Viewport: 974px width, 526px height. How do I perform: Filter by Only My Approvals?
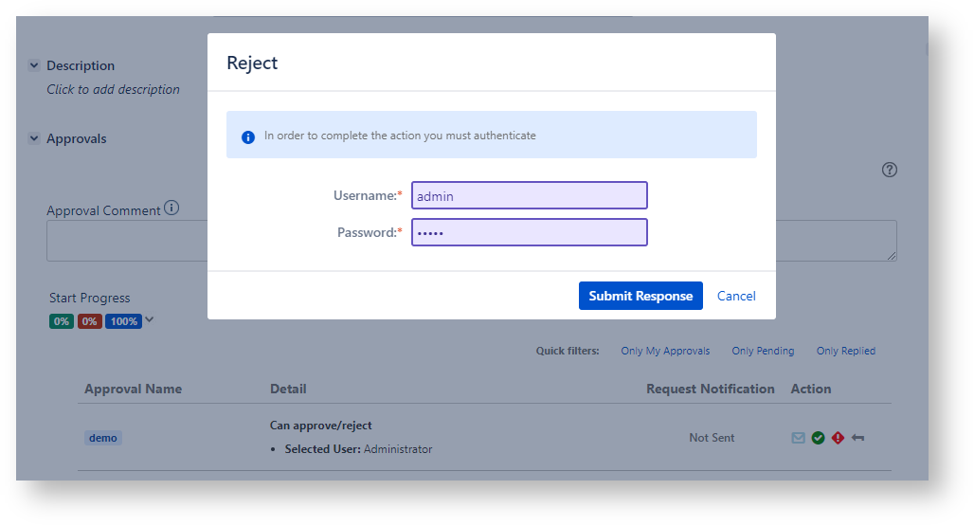point(665,351)
